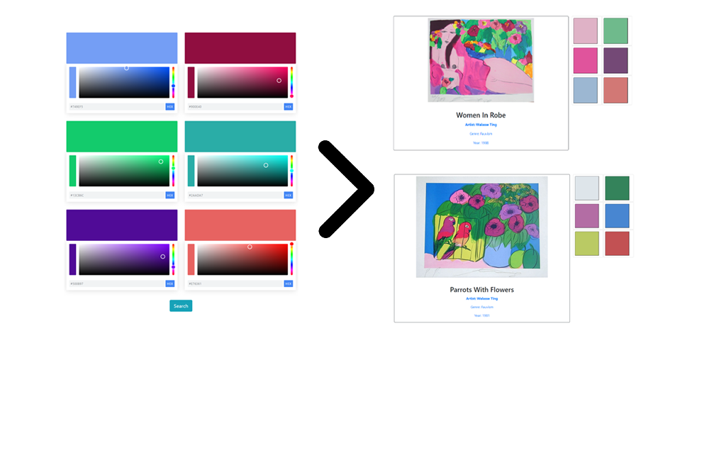709x467 pixels.
Task: Click the hex value field of the light blue picker
Action: [x=117, y=107]
